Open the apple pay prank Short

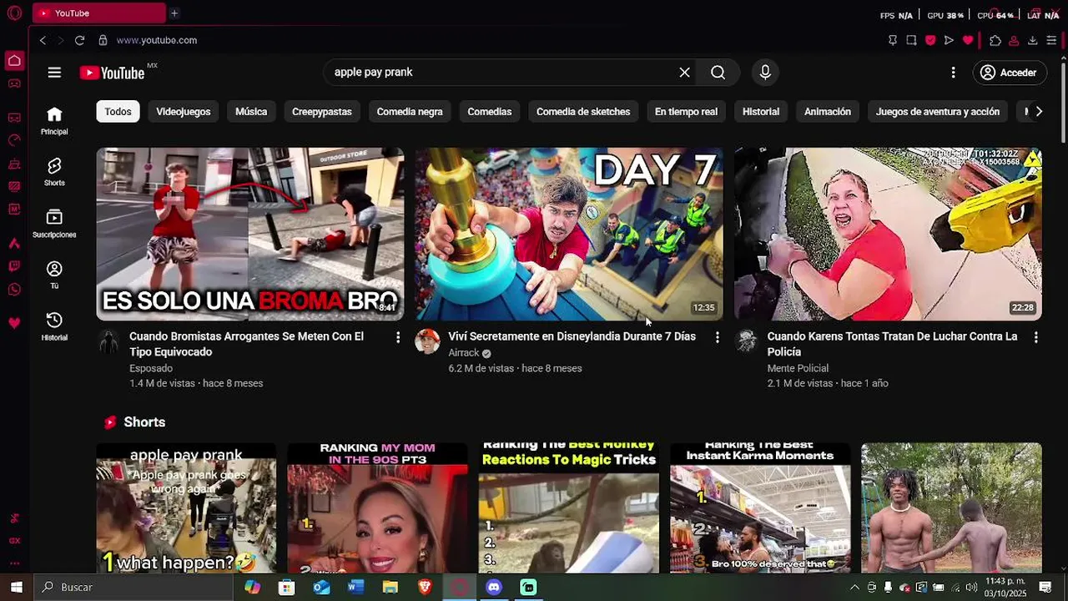click(x=186, y=508)
